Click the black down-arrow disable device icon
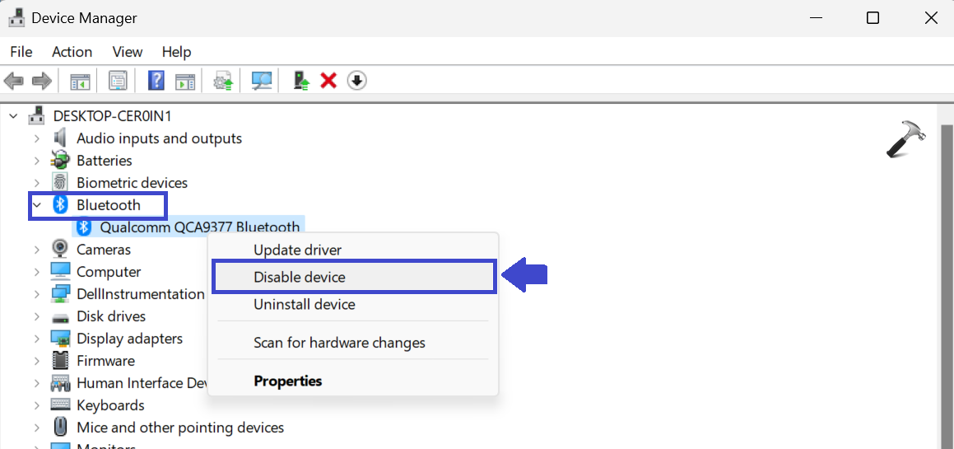Image resolution: width=954 pixels, height=449 pixels. click(x=356, y=81)
